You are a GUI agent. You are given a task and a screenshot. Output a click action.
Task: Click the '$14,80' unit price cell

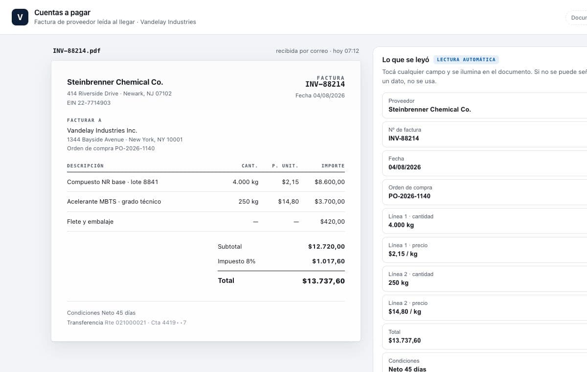(288, 202)
